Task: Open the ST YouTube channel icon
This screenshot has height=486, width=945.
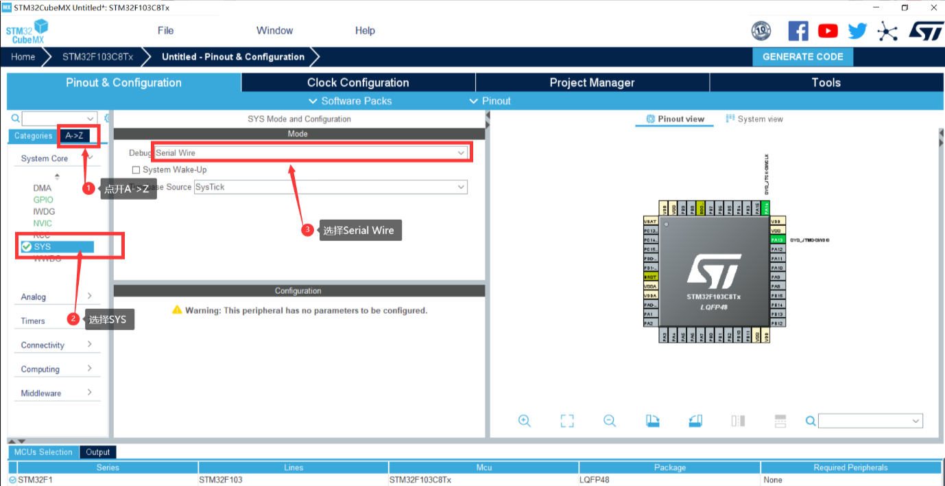Action: pyautogui.click(x=828, y=31)
